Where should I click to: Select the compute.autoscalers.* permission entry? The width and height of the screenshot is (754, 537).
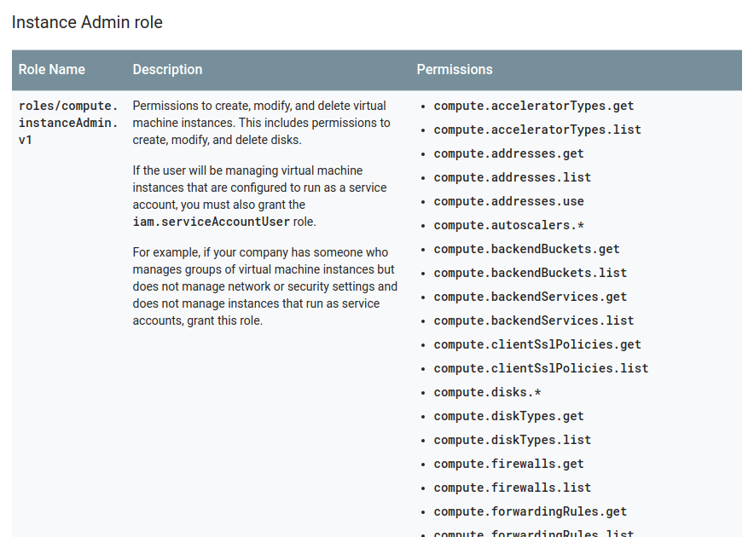508,226
